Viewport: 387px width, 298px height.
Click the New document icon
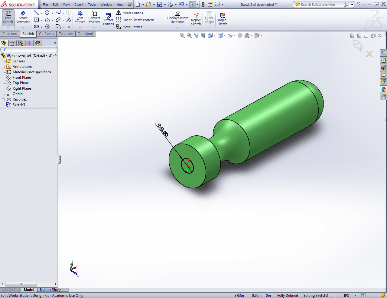point(138,4)
